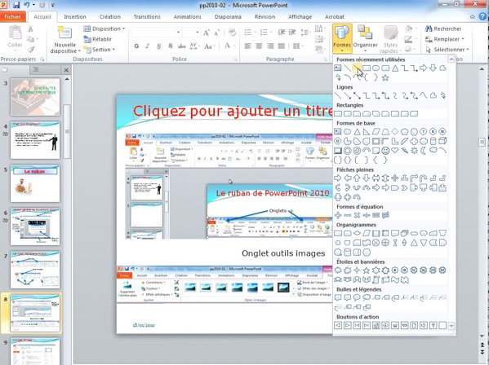Choose the multiply equation shape
Viewport: 489px width, 365px height.
[x=357, y=215]
